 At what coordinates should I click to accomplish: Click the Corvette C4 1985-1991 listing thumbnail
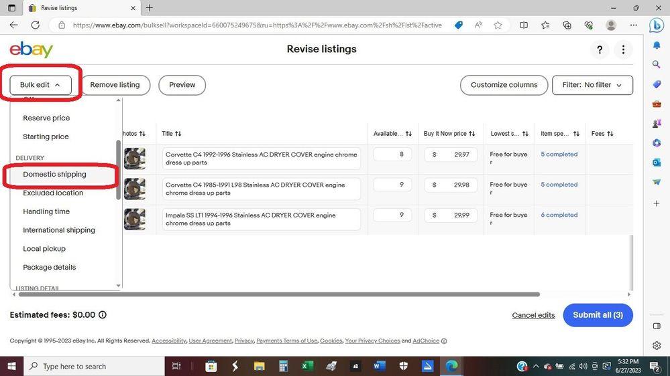pos(135,189)
